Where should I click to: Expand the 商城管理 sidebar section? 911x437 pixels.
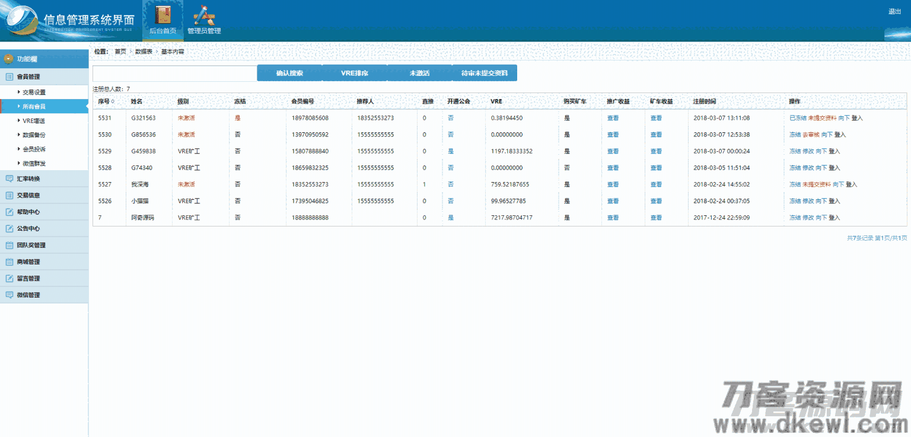pos(28,261)
